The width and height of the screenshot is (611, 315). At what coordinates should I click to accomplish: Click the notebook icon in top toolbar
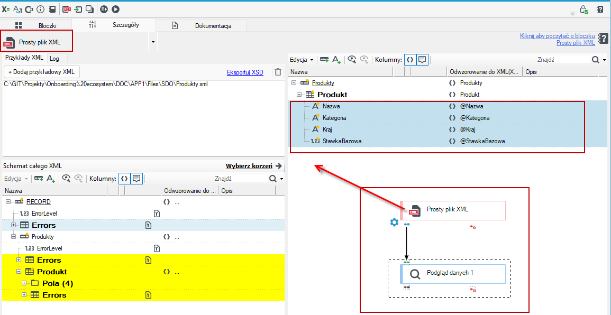[x=52, y=9]
